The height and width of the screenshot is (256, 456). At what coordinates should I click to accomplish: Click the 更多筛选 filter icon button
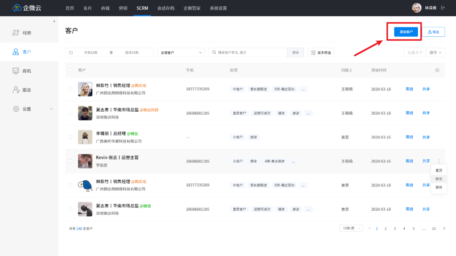[x=321, y=52]
